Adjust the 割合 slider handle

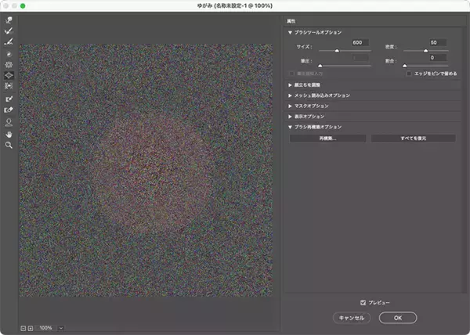pyautogui.click(x=405, y=66)
